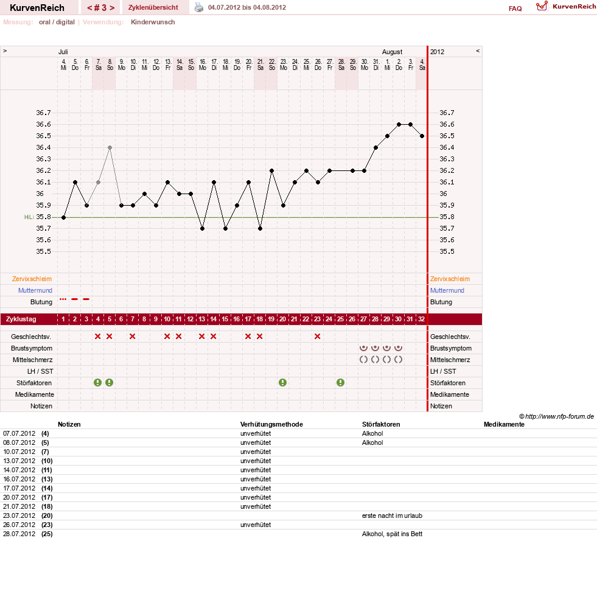Image resolution: width=597 pixels, height=594 pixels.
Task: Click the Geschlechtsv. X on cycle day 10
Action: tap(167, 336)
